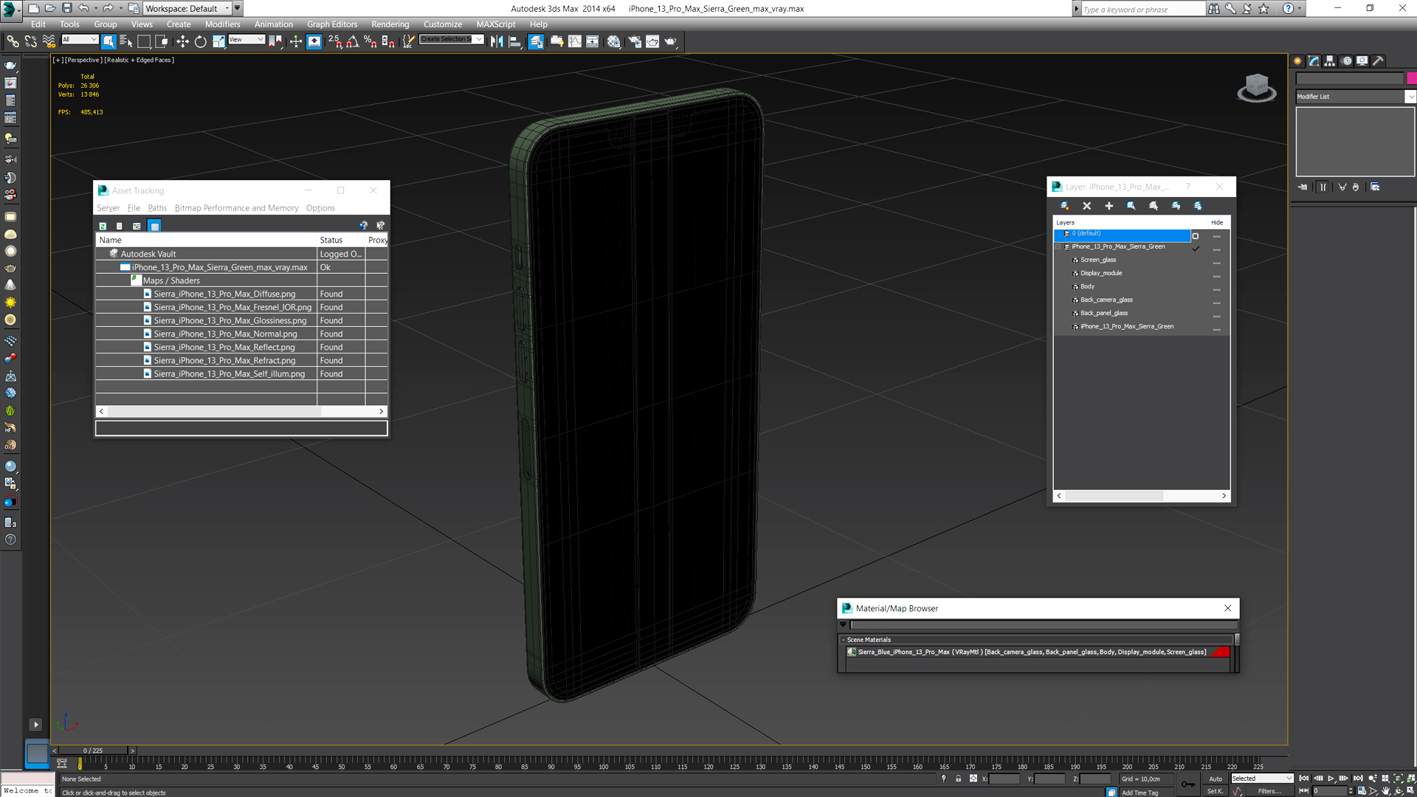1417x797 pixels.
Task: Click Refresh icon in Asset Tracking toolbar
Action: pyautogui.click(x=103, y=226)
